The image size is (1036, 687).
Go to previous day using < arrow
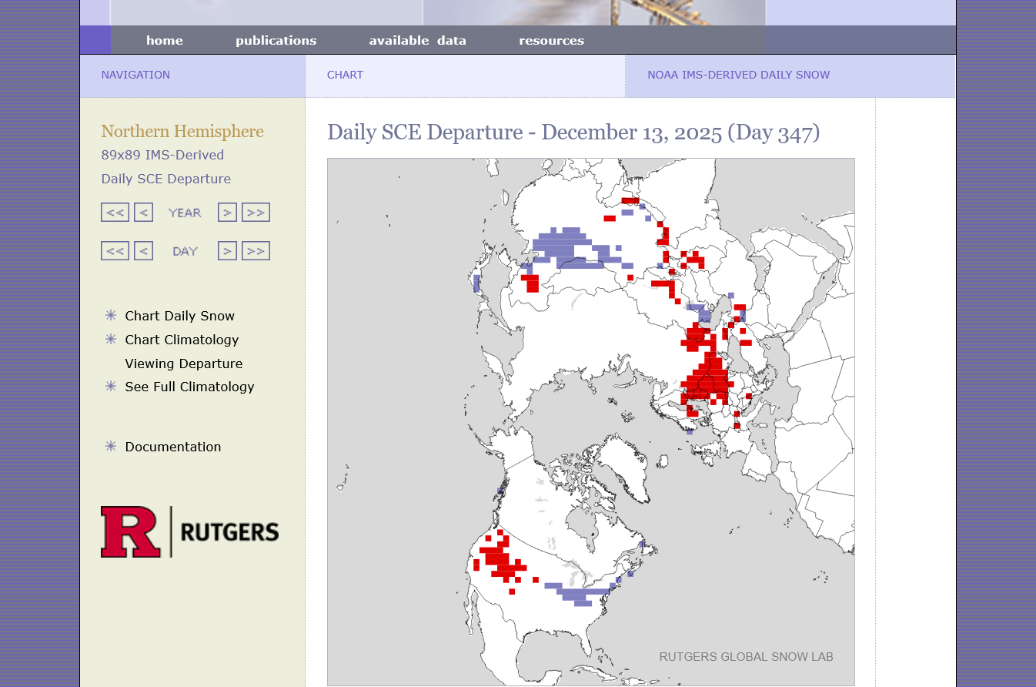pyautogui.click(x=143, y=251)
